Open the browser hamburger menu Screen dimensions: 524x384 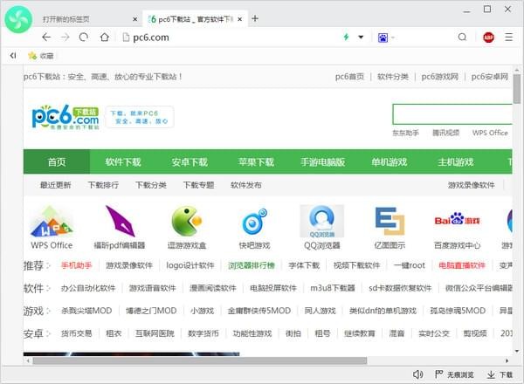click(x=508, y=37)
